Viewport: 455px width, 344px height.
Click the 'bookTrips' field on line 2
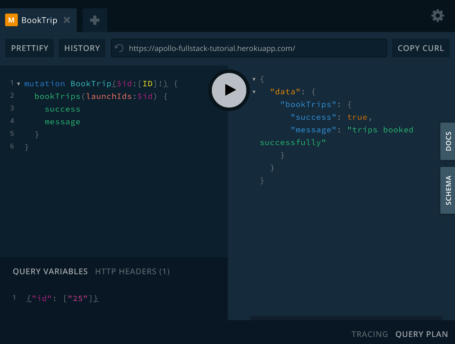point(58,97)
